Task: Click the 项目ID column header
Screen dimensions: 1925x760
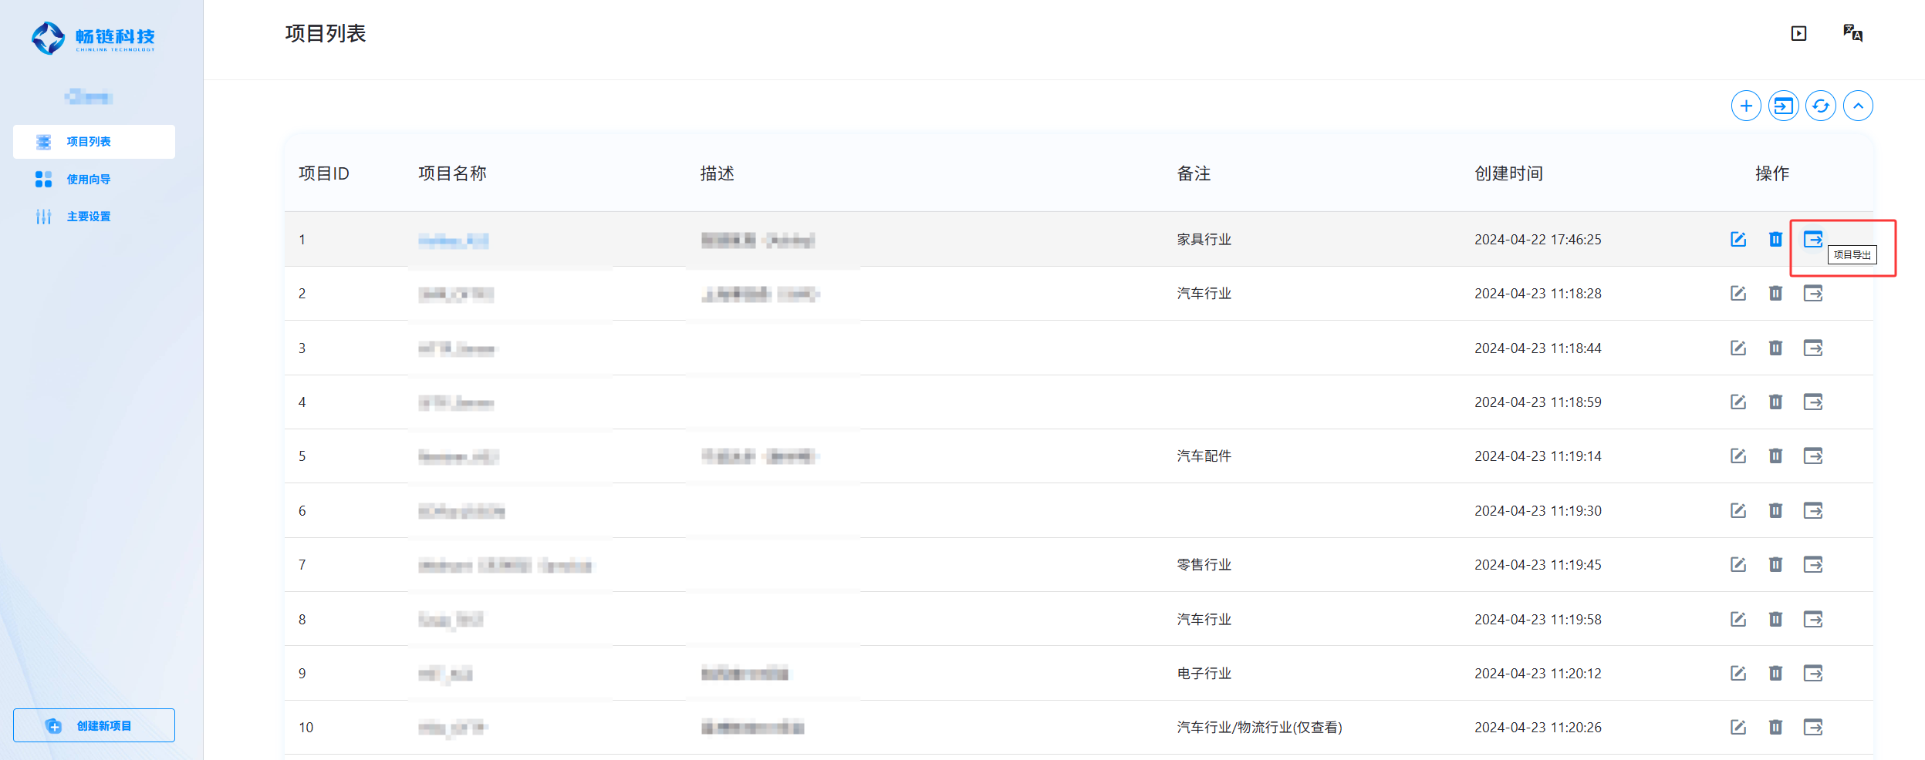Action: click(324, 174)
